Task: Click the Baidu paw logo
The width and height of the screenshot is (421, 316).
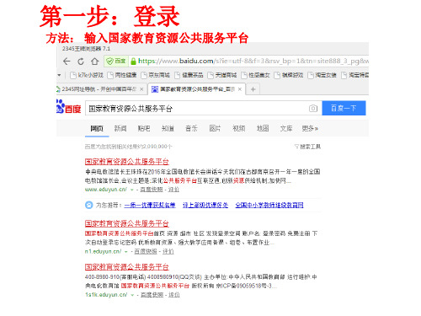Action: [x=68, y=107]
